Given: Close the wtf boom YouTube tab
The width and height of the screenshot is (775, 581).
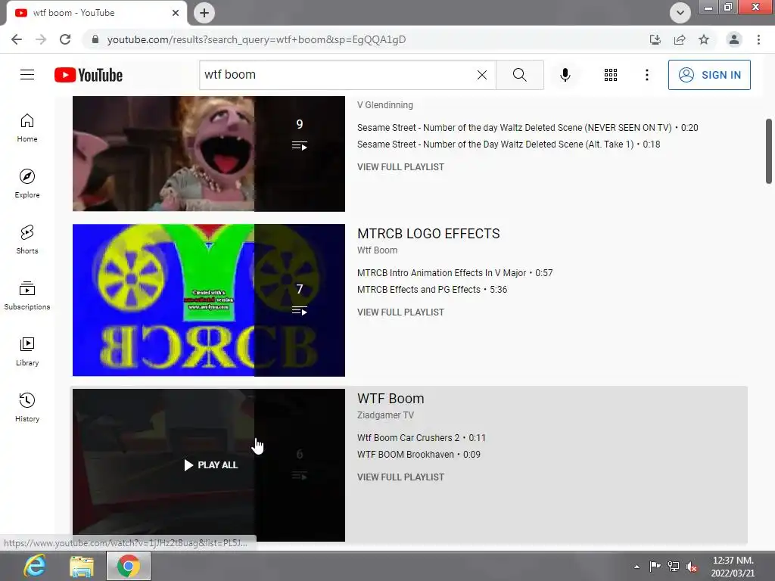Looking at the screenshot, I should 176,13.
